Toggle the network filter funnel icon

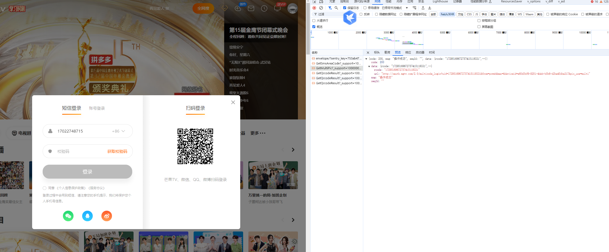point(330,8)
